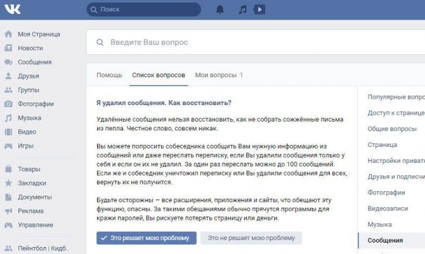Image resolution: width=425 pixels, height=254 pixels.
Task: Open the notifications bell icon
Action: click(220, 10)
